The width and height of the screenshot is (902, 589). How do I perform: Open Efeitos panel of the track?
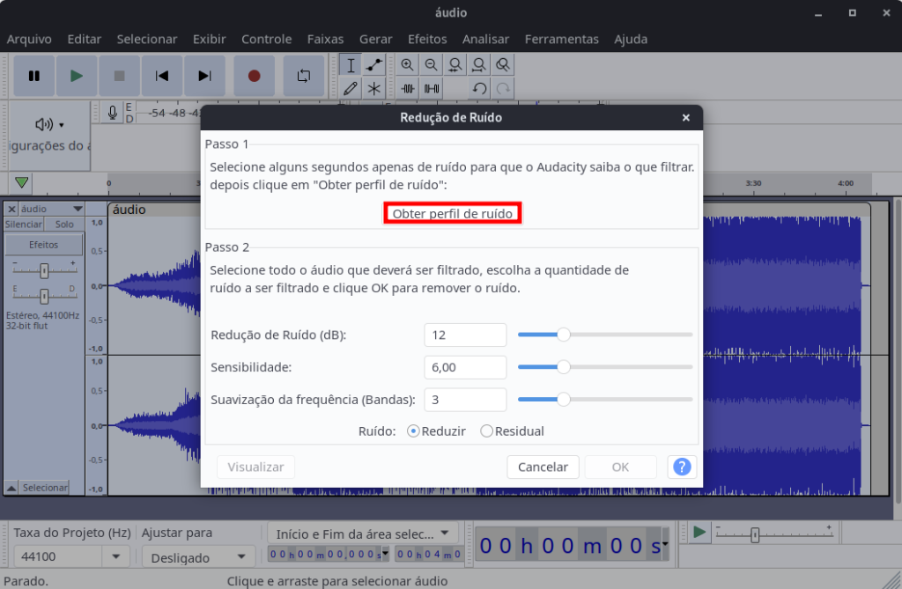[44, 245]
